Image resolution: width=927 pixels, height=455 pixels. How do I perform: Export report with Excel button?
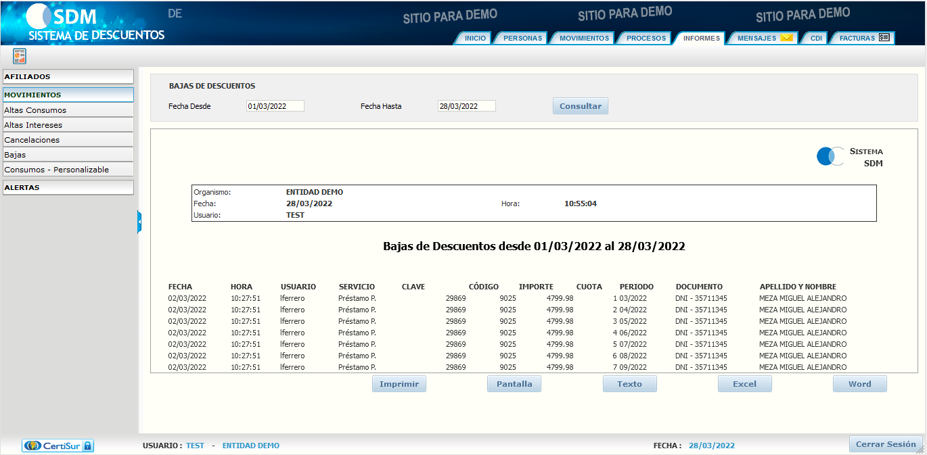745,384
